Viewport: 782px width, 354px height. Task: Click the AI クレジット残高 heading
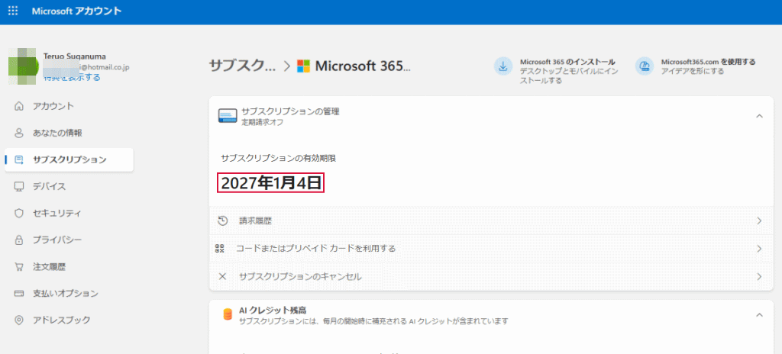click(x=273, y=311)
